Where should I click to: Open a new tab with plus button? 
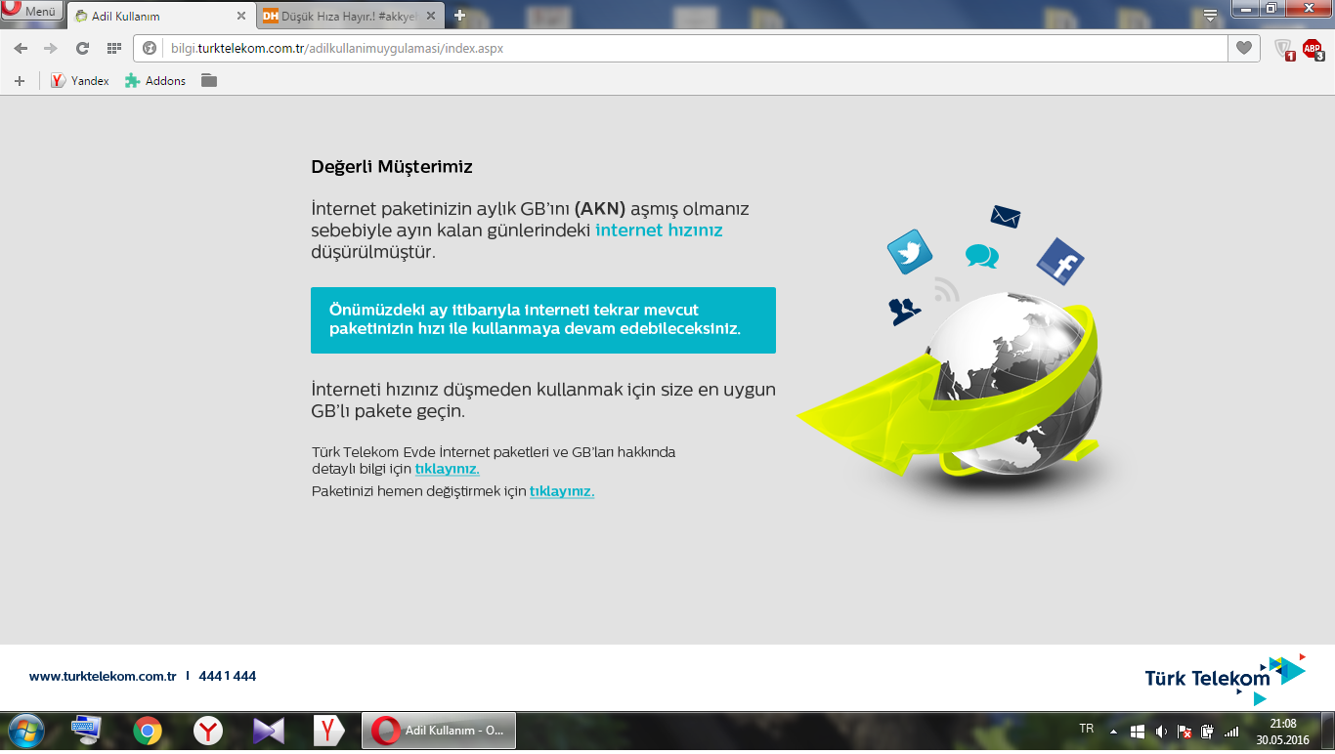point(460,16)
